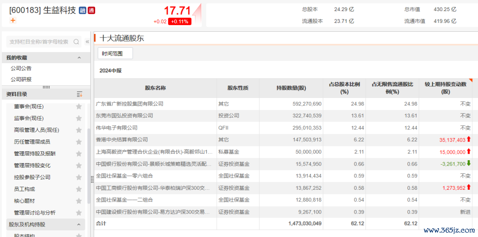This screenshot has height=237, width=478.
Task: Star the 董事会(现任) item
Action: pyautogui.click(x=79, y=106)
